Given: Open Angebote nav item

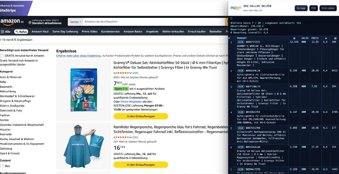Looking at the screenshot, I should click(152, 31).
